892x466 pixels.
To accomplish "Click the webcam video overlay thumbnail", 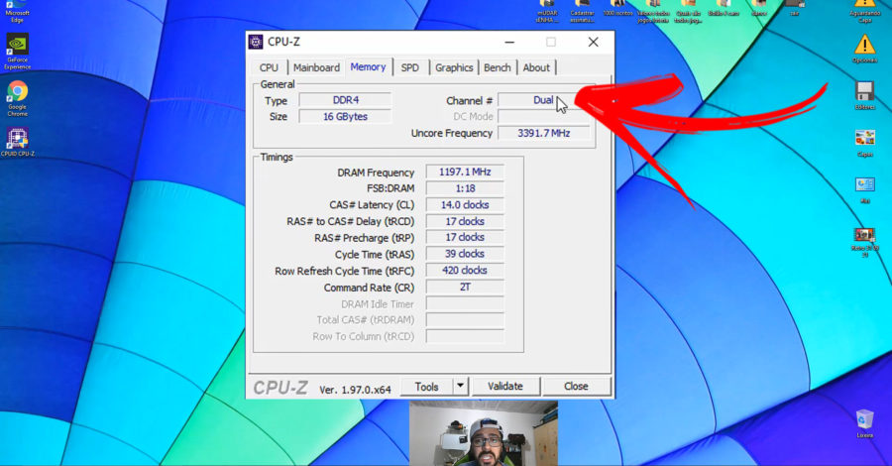I will tap(484, 433).
